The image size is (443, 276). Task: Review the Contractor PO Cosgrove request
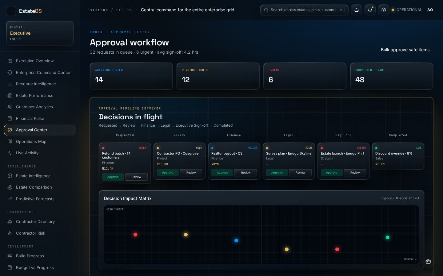coord(191,173)
